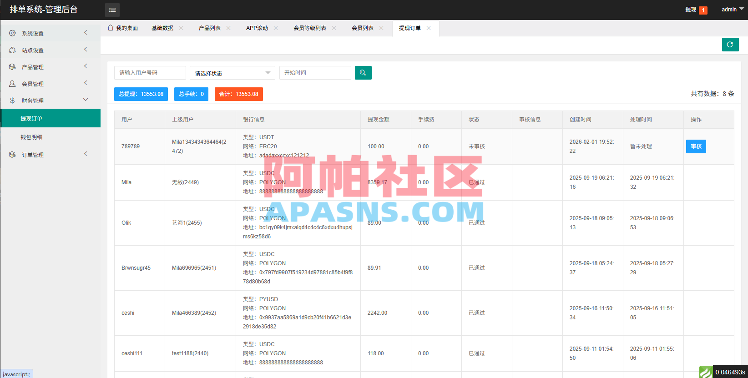
Task: Click the 总手续 0 blue badge
Action: pos(191,94)
